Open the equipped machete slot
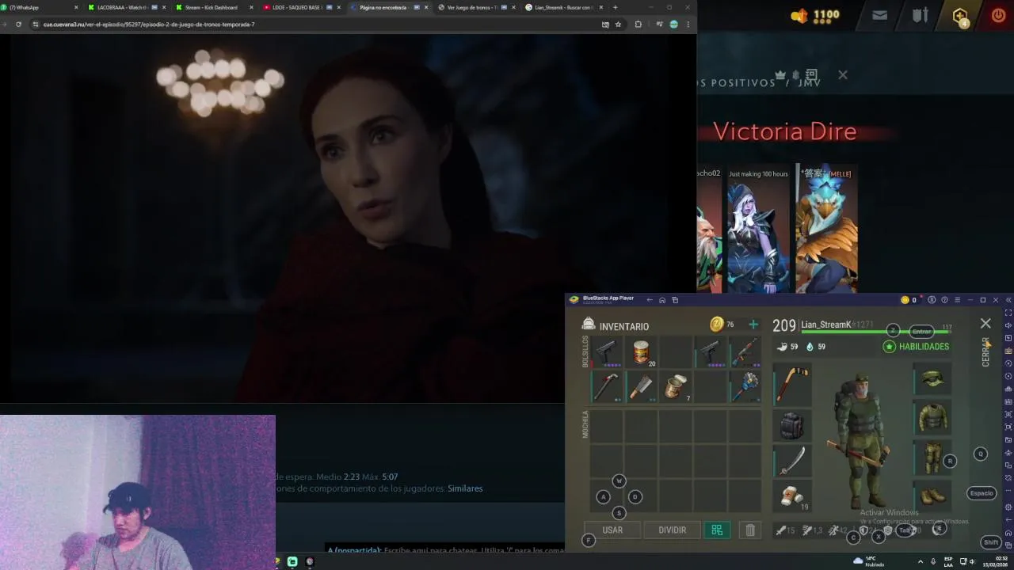Screen dimensions: 1014x570 (x=792, y=461)
